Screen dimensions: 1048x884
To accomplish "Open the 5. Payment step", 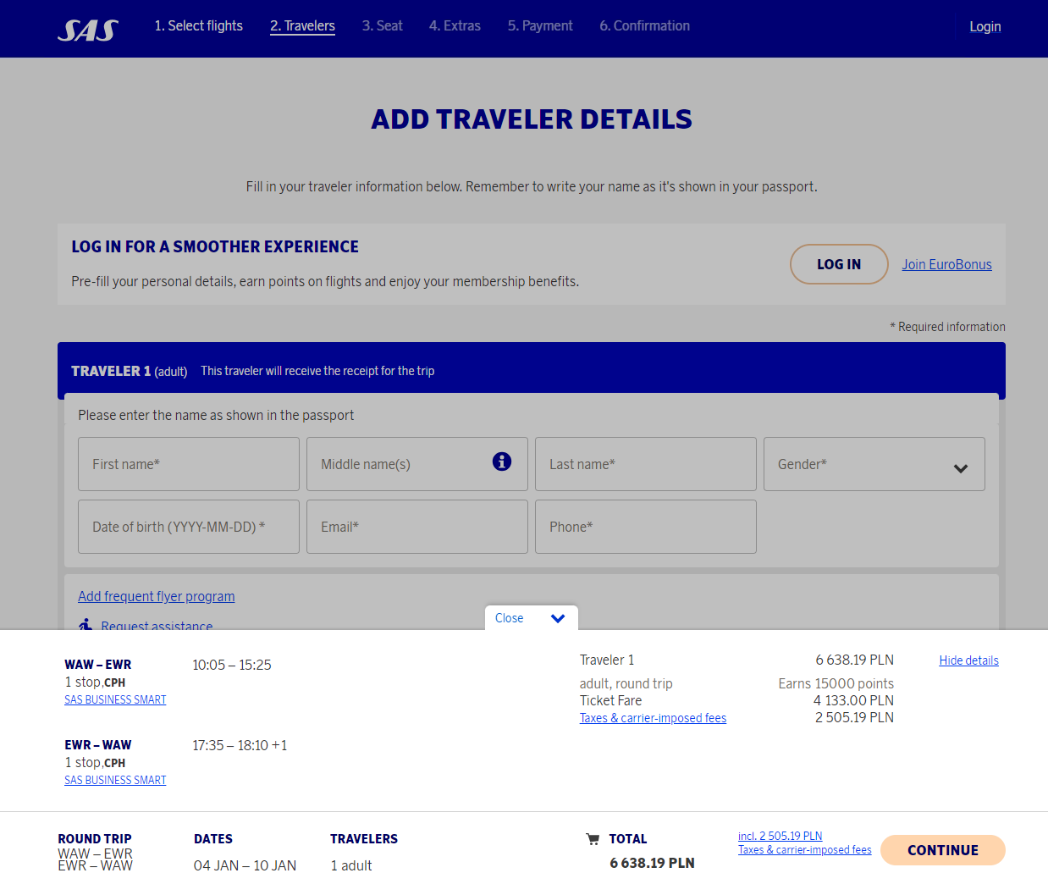I will (x=540, y=26).
